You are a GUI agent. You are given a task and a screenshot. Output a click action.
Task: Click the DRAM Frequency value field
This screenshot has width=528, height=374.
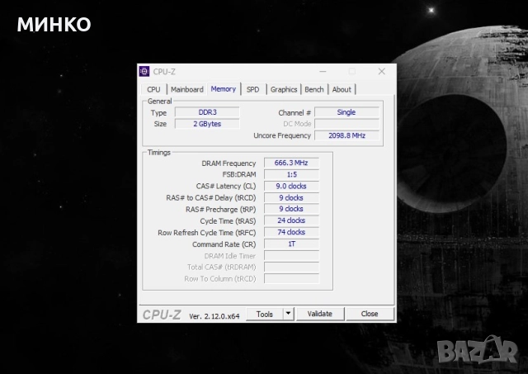(x=290, y=163)
